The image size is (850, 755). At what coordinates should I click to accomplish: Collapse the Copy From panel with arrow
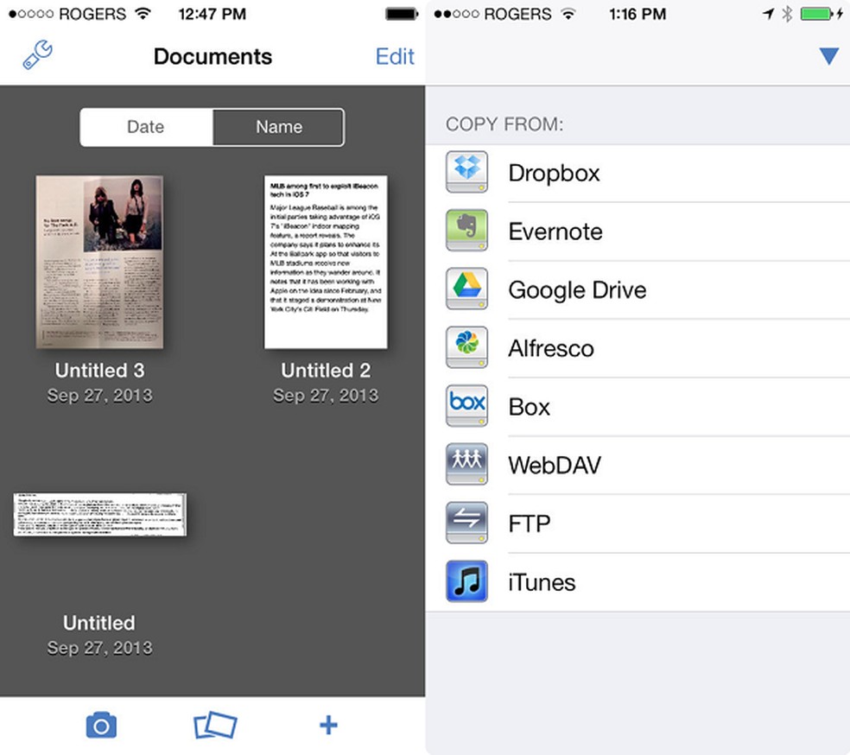829,56
